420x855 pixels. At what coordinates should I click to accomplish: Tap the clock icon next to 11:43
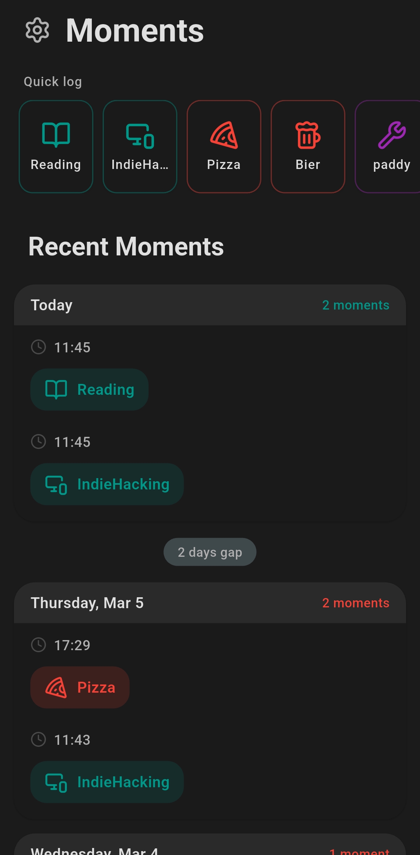click(x=38, y=739)
